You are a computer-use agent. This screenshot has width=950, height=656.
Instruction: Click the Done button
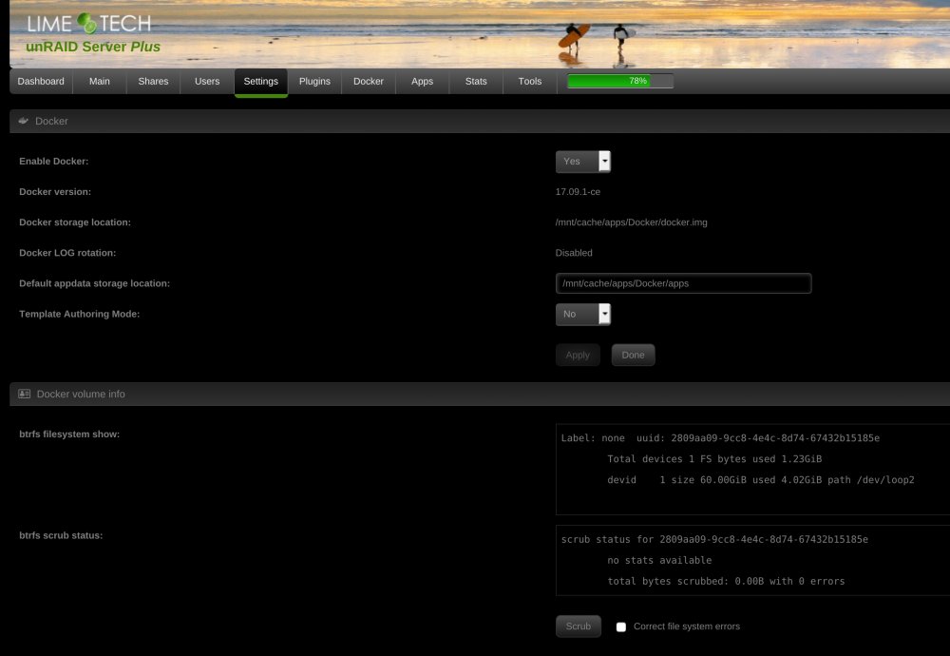(633, 356)
